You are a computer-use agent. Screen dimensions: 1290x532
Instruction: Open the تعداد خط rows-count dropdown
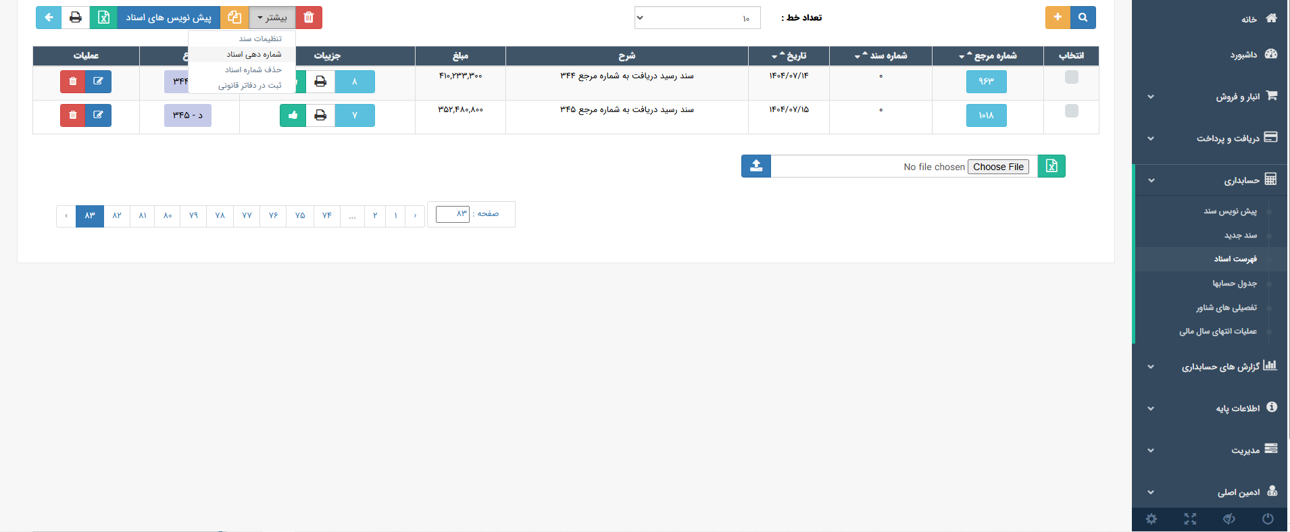pos(697,18)
